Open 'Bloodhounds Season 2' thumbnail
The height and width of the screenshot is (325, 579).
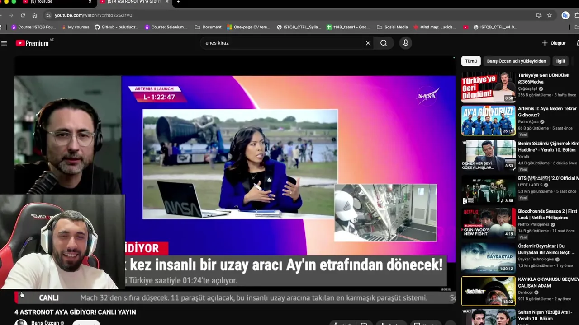[488, 223]
